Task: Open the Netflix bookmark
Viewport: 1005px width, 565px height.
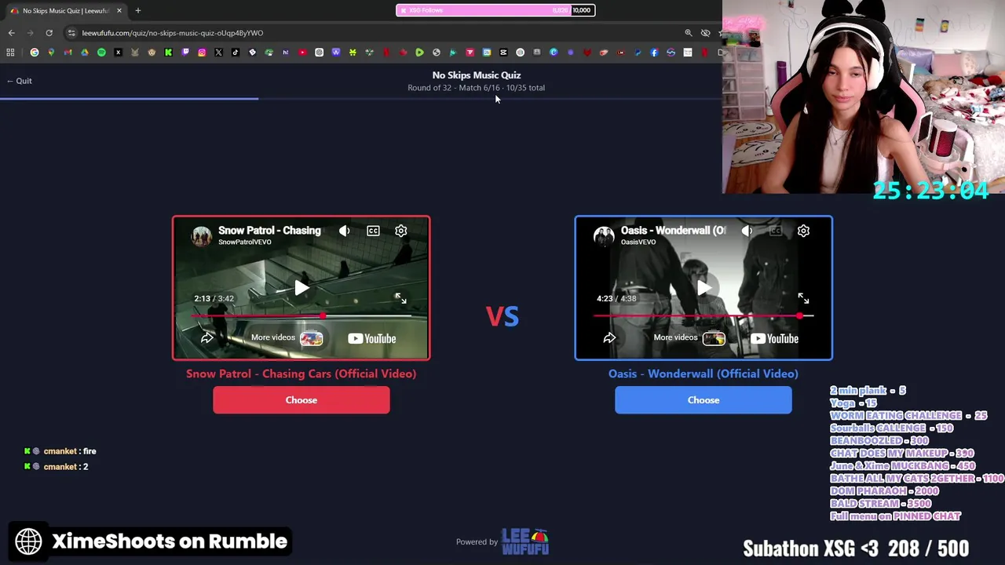Action: pyautogui.click(x=386, y=53)
